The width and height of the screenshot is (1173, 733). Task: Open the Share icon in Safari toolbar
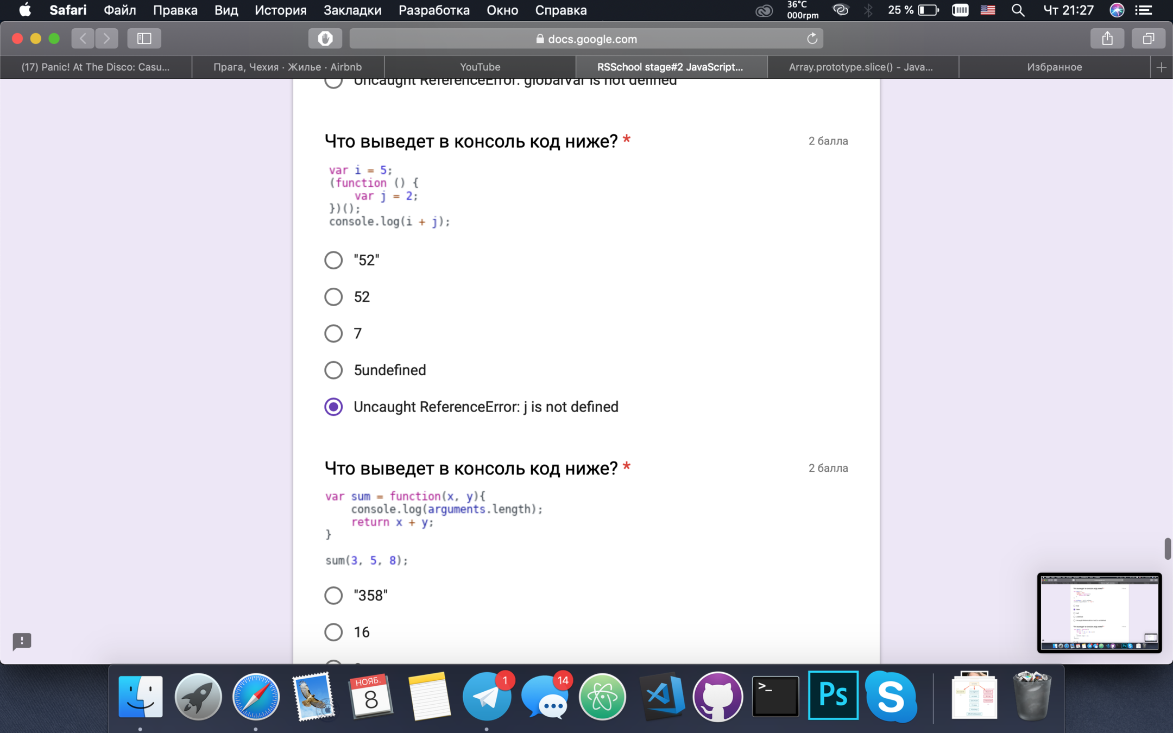click(1107, 39)
